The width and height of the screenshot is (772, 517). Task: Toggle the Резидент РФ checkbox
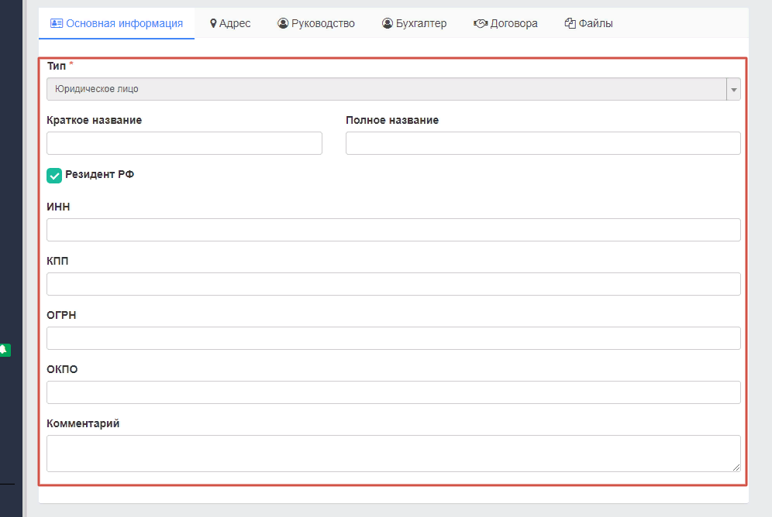click(x=54, y=176)
